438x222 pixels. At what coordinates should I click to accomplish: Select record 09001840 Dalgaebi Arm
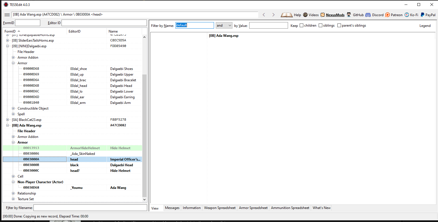pyautogui.click(x=72, y=103)
